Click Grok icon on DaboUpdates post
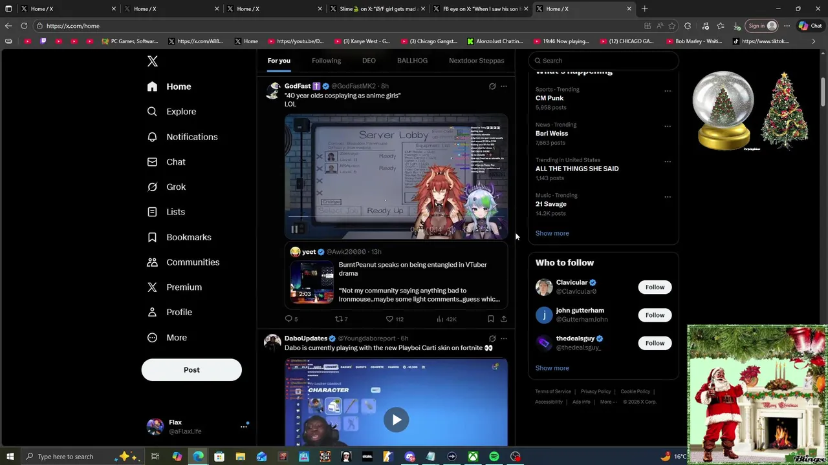 [492, 338]
